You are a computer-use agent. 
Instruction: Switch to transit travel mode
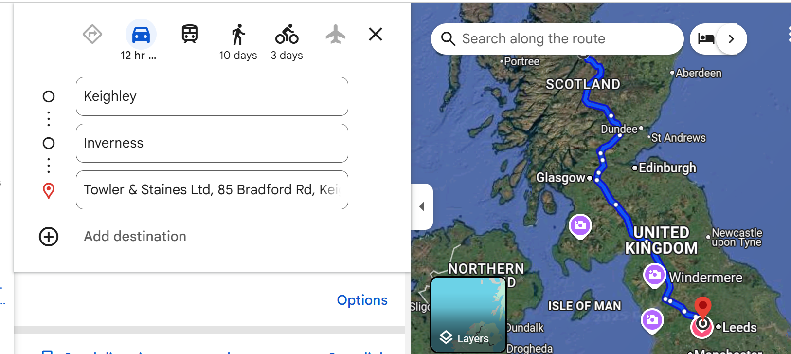click(x=189, y=35)
